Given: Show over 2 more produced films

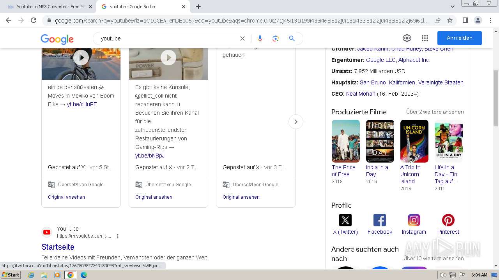Looking at the screenshot, I should click(x=435, y=112).
